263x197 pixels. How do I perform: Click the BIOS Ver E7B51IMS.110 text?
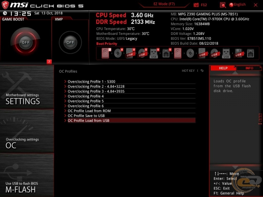click(191, 39)
